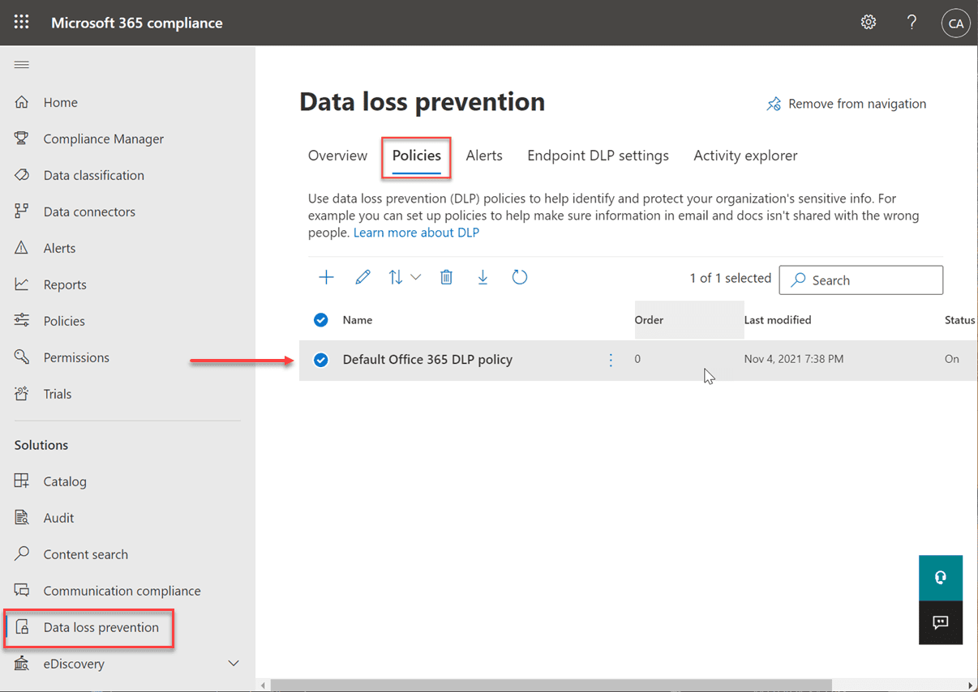Screen dimensions: 978x692
Task: Click the Data classification tag icon
Action: 22,175
